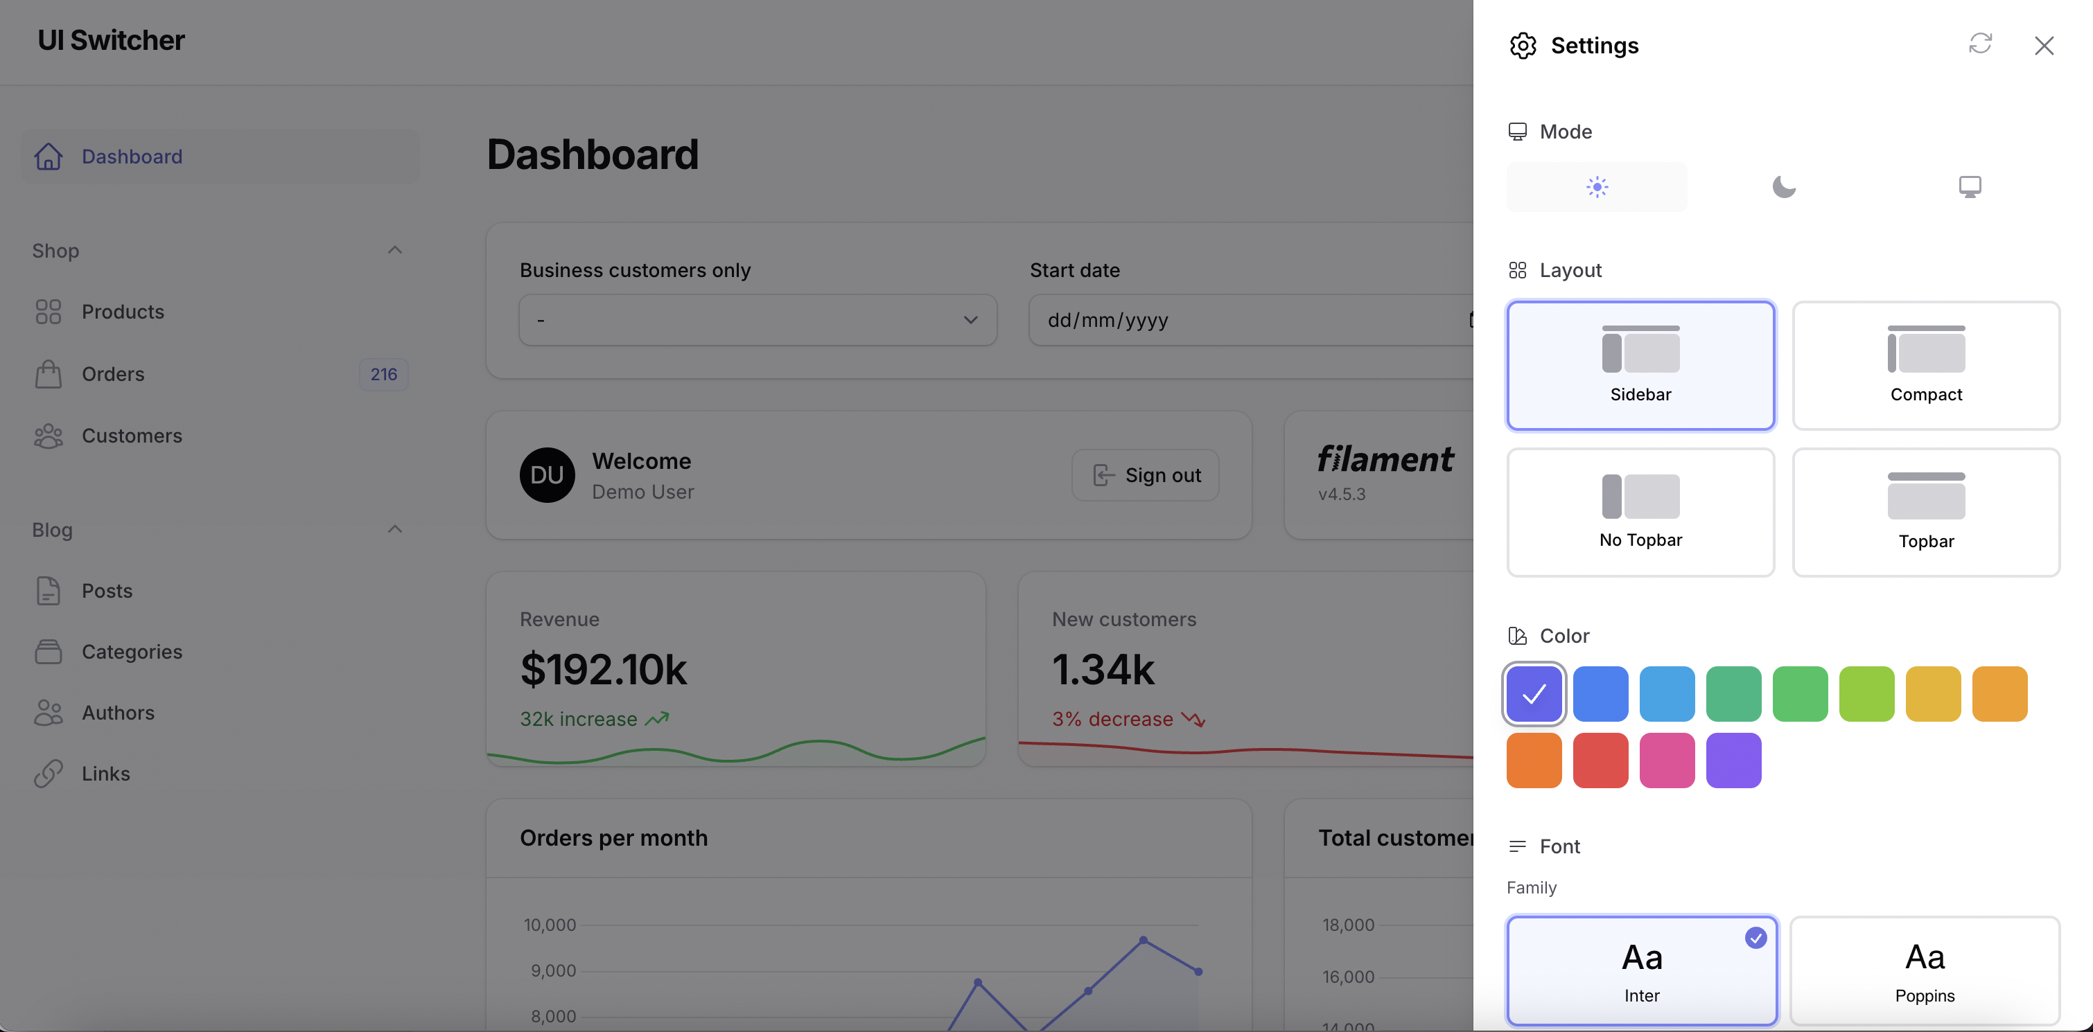The width and height of the screenshot is (2093, 1032).
Task: Click the Orders shopping bag icon
Action: point(48,374)
